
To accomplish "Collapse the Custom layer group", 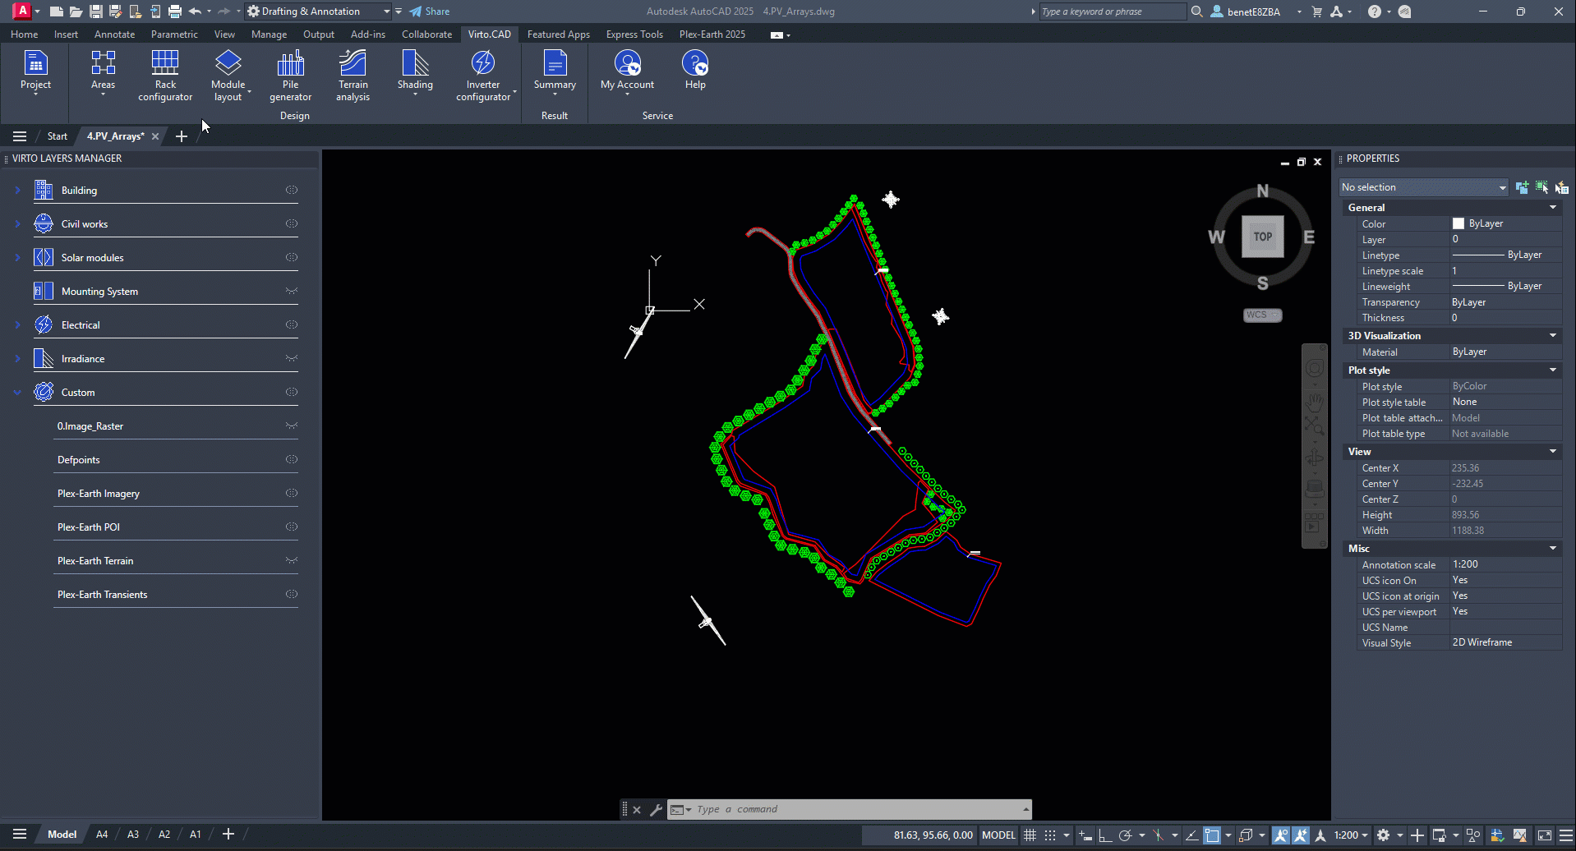I will tap(17, 393).
